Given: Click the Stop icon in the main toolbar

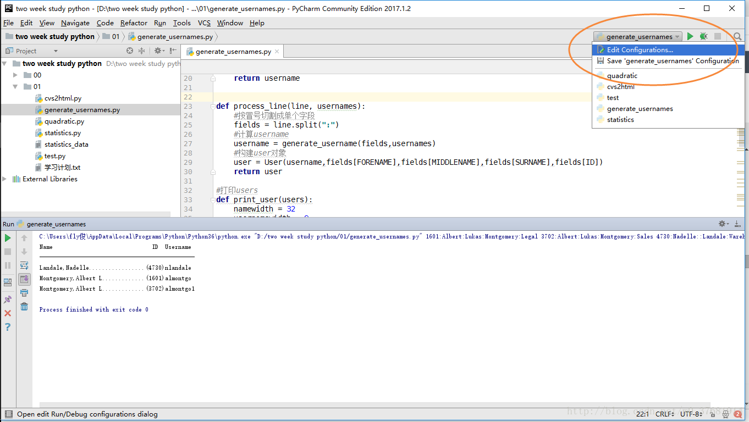Looking at the screenshot, I should 718,36.
